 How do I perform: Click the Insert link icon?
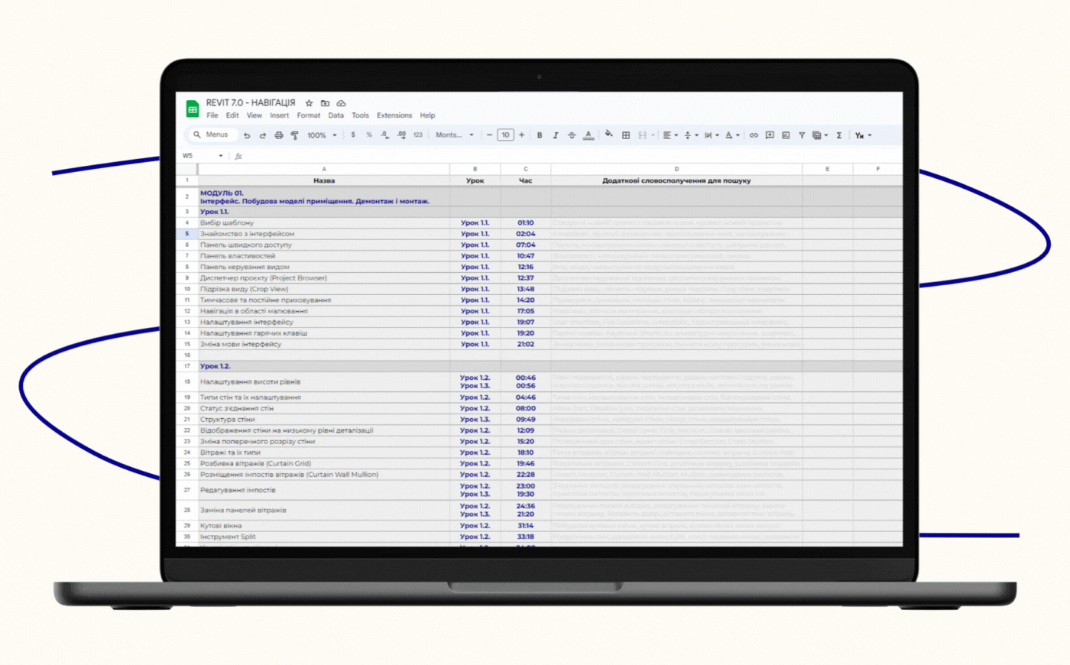tap(754, 135)
